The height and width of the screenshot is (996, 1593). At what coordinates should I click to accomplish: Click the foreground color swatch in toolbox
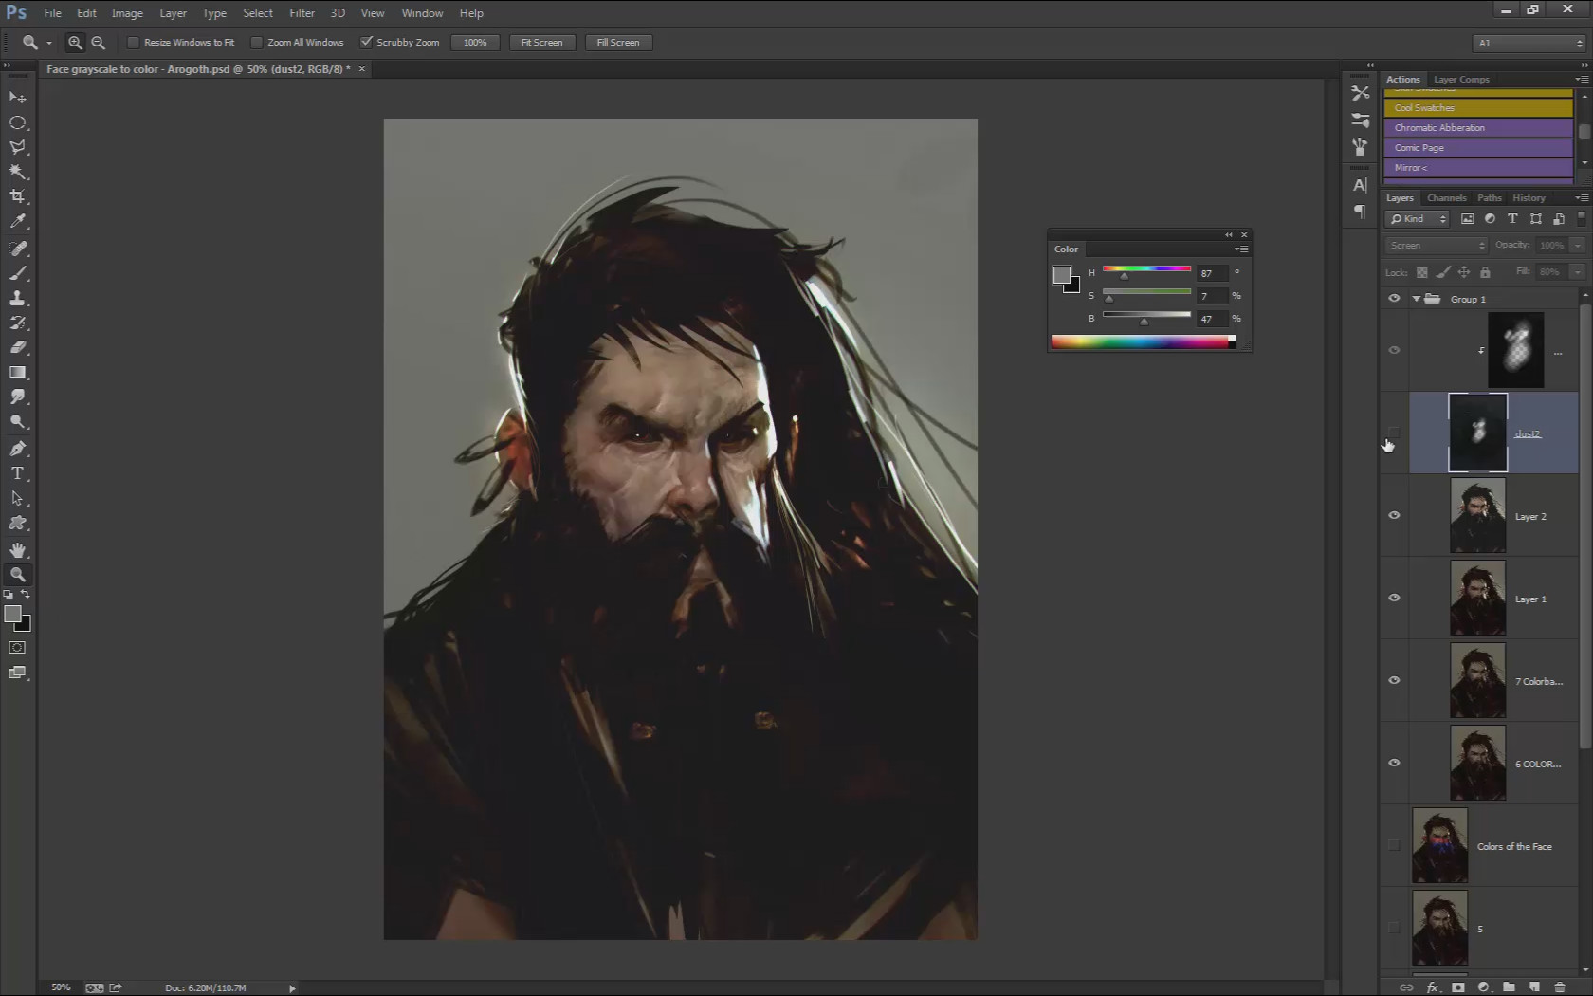[x=12, y=615]
